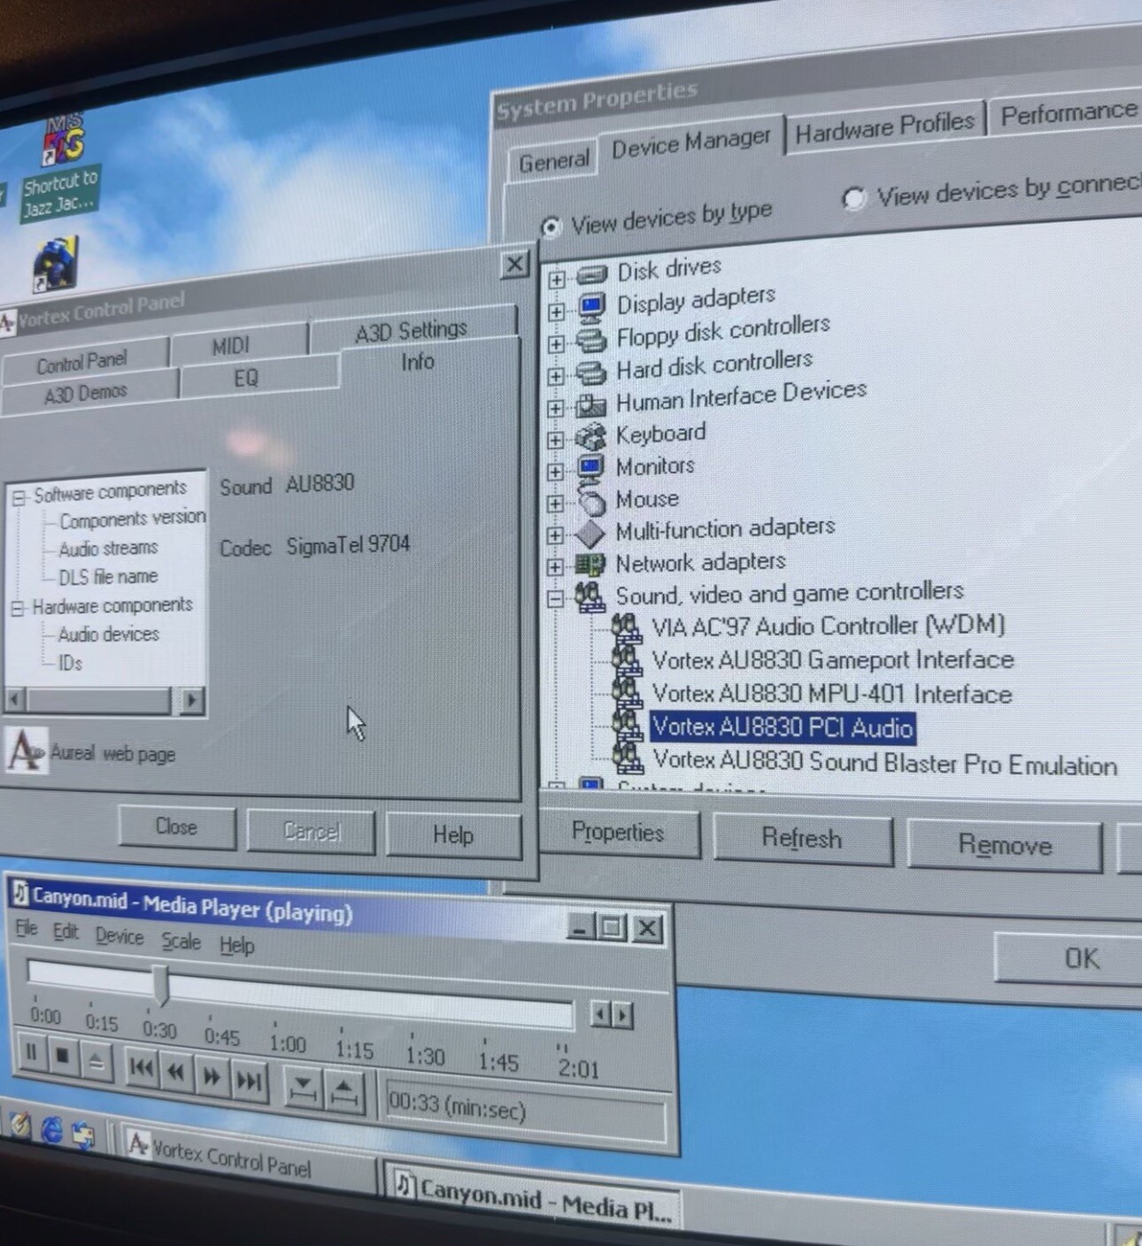Click Help button in Vortex Control Panel
This screenshot has width=1142, height=1246.
452,836
